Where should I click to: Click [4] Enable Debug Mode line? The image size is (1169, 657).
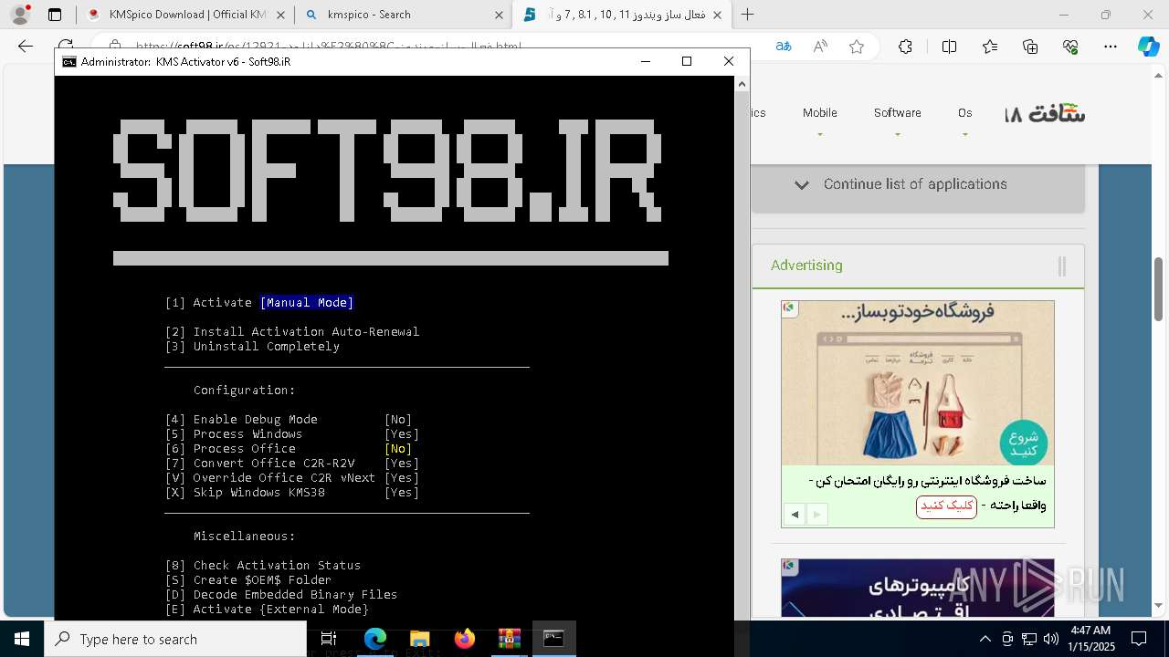[x=289, y=420]
